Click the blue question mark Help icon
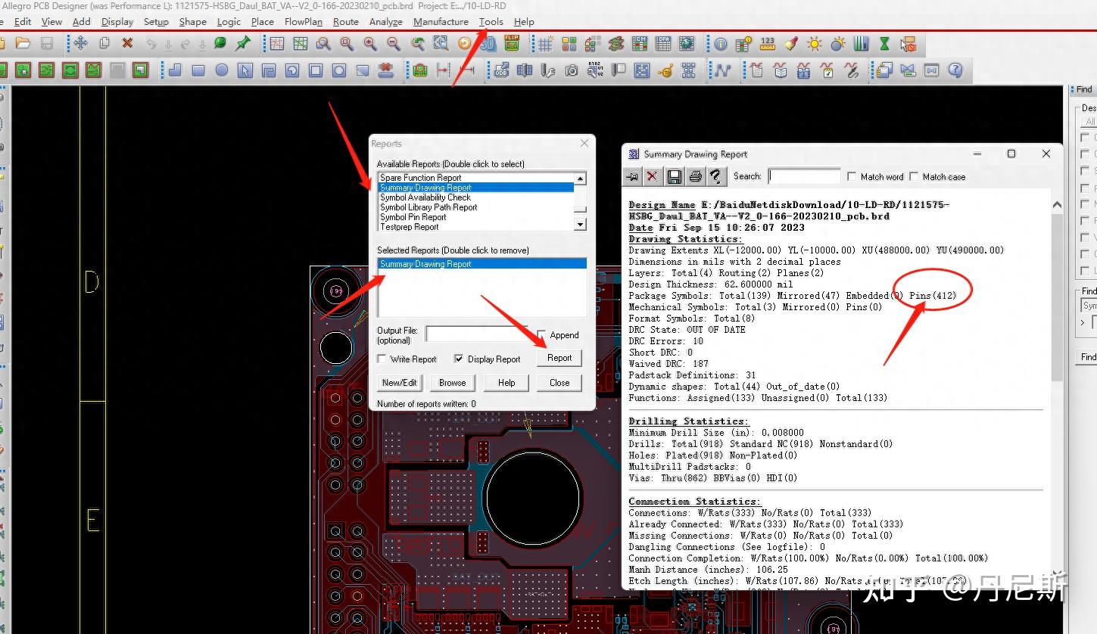 coord(955,70)
